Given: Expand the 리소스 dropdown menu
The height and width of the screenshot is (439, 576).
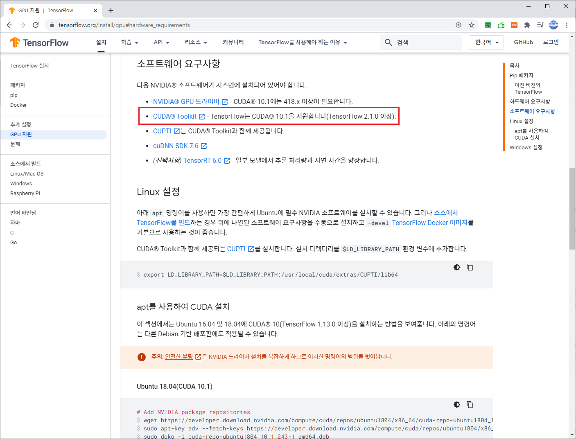Looking at the screenshot, I should pos(196,42).
